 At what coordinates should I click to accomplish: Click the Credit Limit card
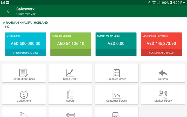(x=25, y=42)
